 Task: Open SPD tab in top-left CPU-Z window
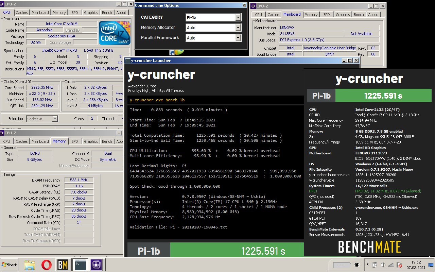point(75,13)
